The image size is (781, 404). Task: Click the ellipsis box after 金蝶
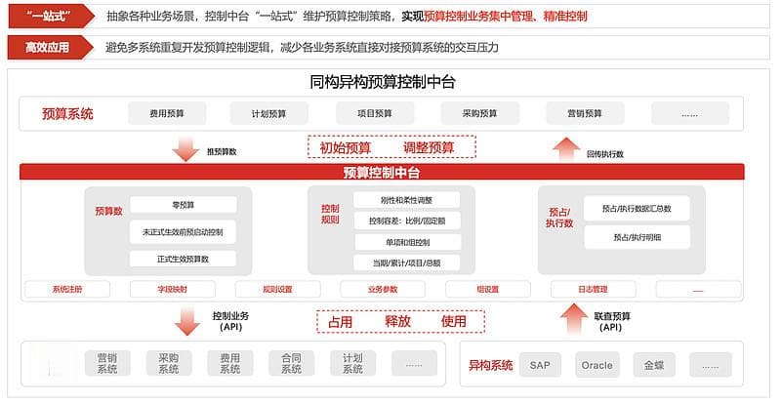coord(711,365)
